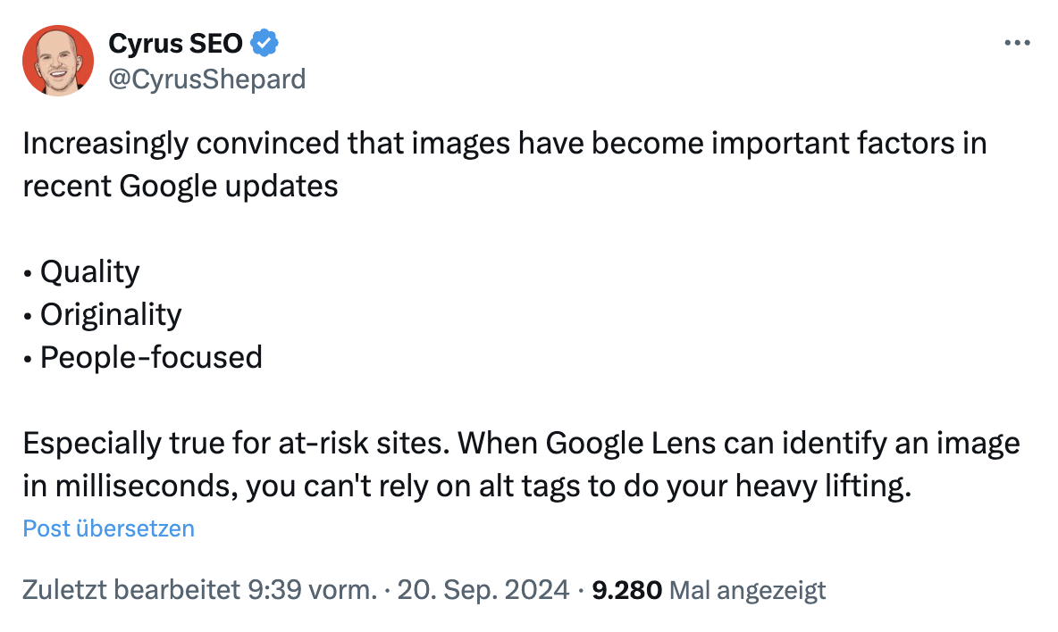1058x632 pixels.
Task: Open the @CyrusShepard profile handle
Action: click(208, 79)
